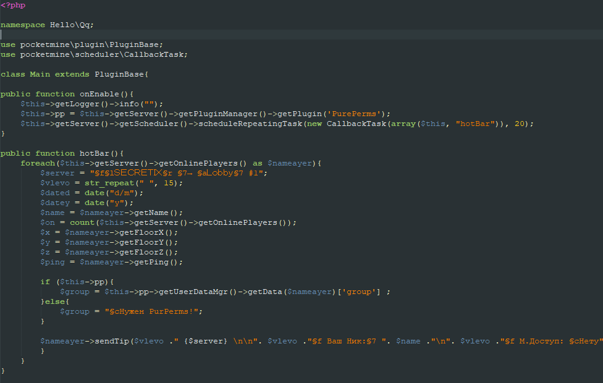Select the class Main declaration line
Image resolution: width=603 pixels, height=383 pixels.
[74, 74]
